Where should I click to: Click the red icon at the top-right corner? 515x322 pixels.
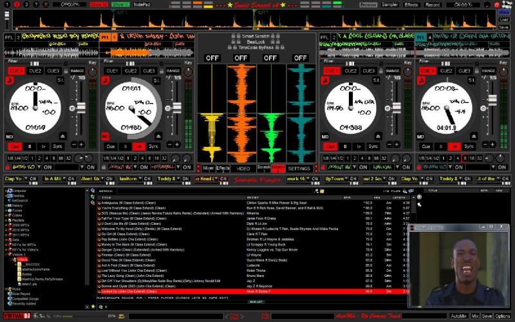pyautogui.click(x=496, y=5)
